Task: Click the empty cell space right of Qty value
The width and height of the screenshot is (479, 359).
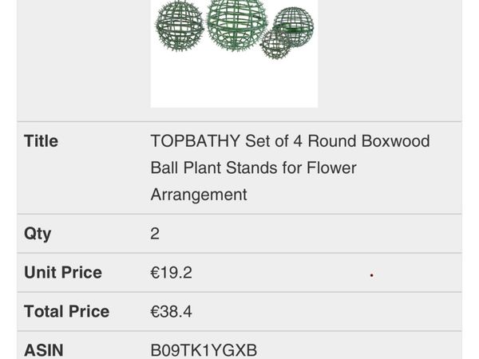Action: point(308,234)
